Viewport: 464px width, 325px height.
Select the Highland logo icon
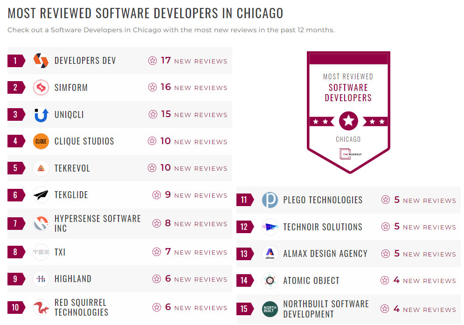click(x=40, y=279)
